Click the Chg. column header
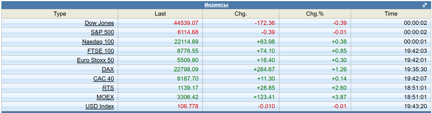Image resolution: width=432 pixels, height=113 pixels. pos(240,14)
